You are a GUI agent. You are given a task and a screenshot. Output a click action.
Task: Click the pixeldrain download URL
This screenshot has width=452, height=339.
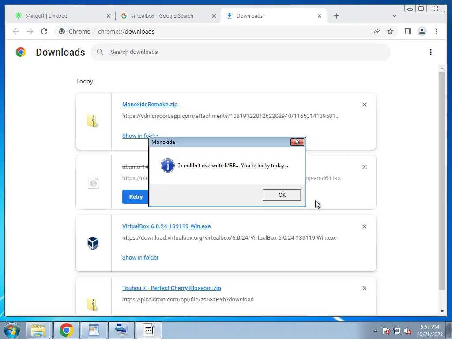(x=188, y=300)
